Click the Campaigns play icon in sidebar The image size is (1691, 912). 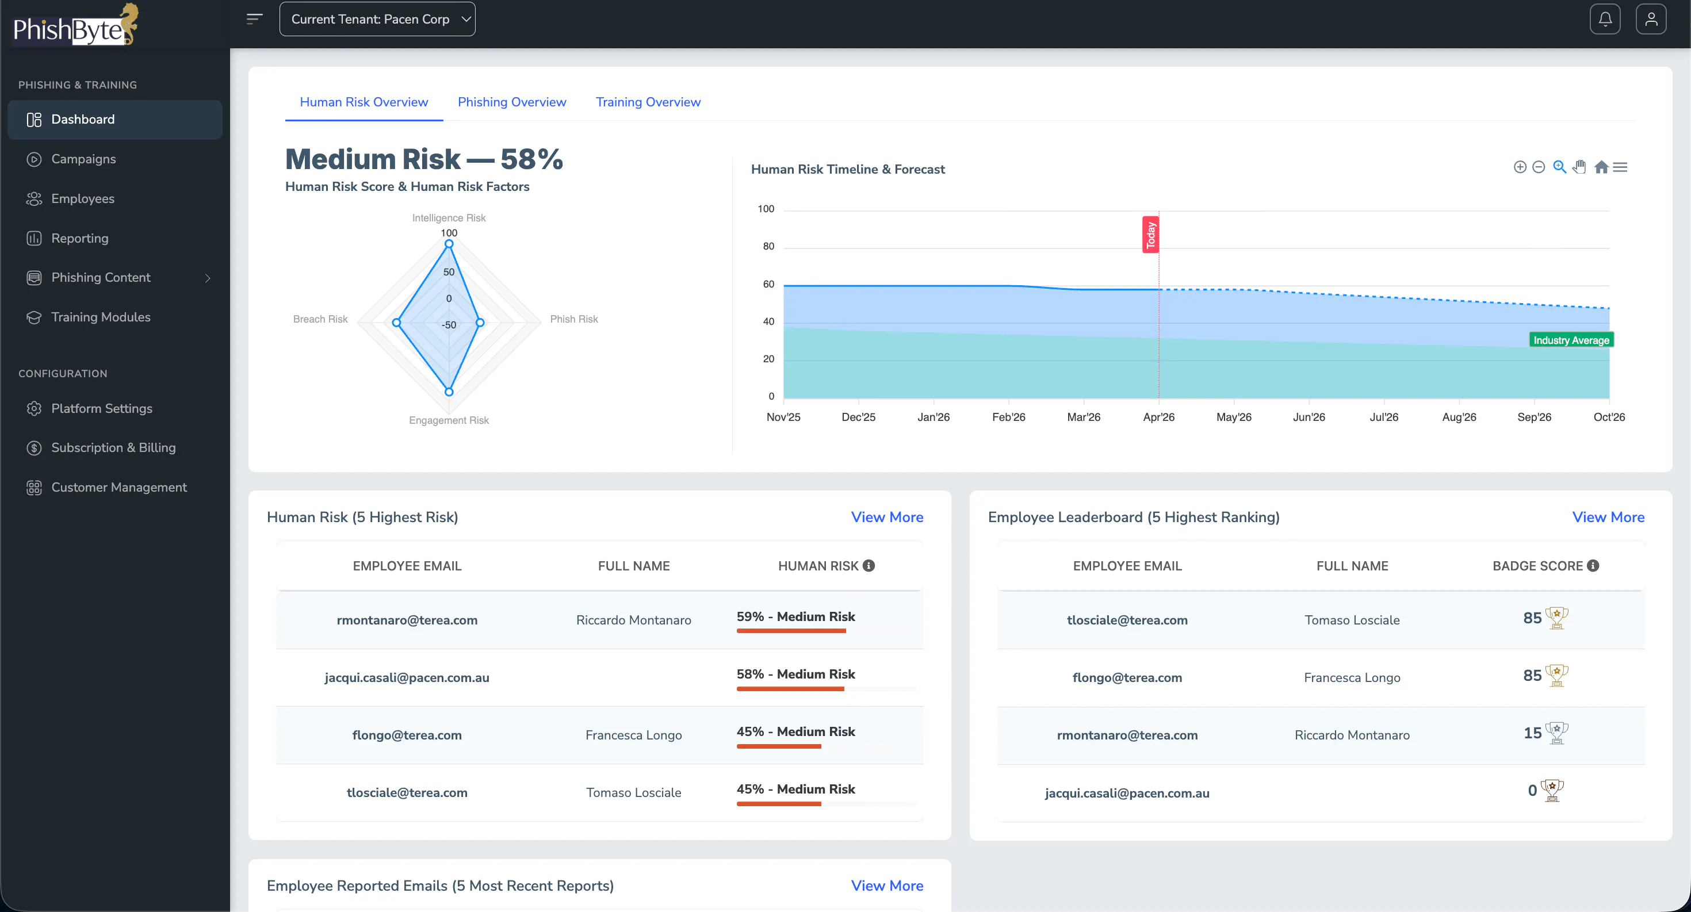pyautogui.click(x=34, y=159)
